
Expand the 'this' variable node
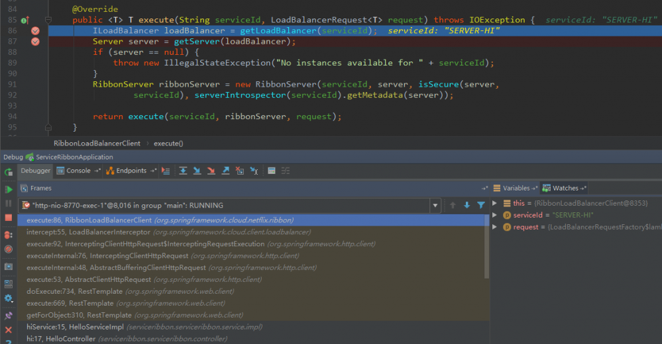495,204
